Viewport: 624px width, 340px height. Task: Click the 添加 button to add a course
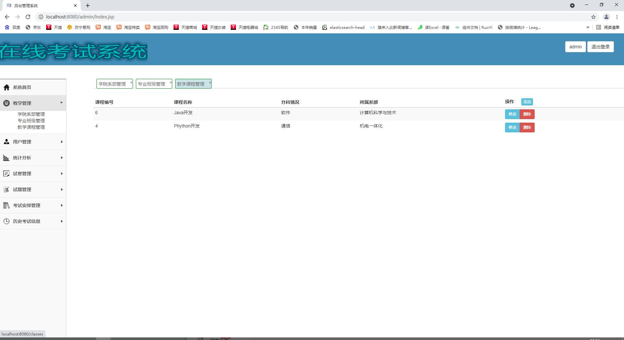click(527, 102)
